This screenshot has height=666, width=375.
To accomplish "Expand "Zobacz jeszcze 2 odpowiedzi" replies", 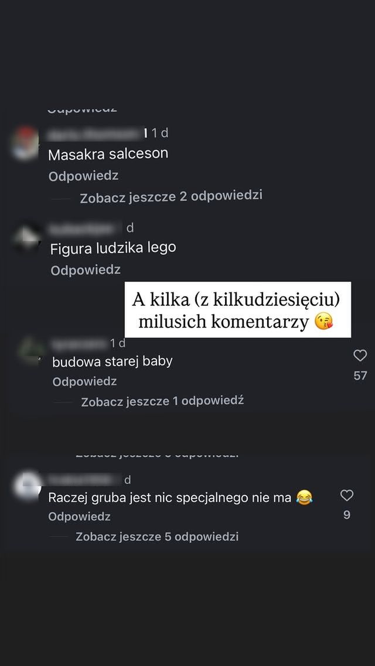I will pyautogui.click(x=171, y=197).
